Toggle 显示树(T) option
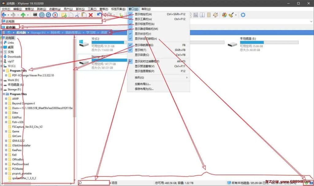This screenshot has width=314, height=186. click(x=159, y=50)
